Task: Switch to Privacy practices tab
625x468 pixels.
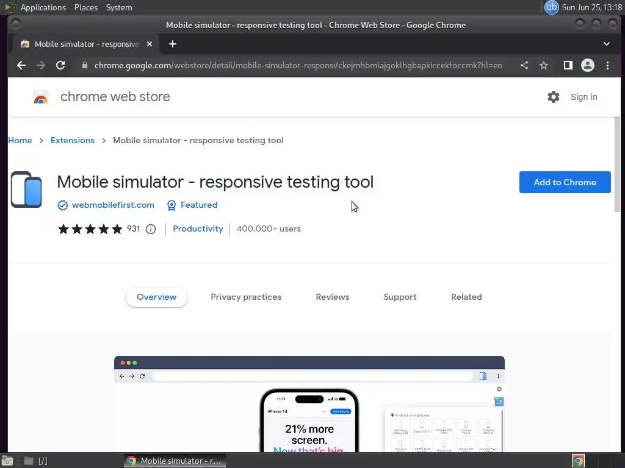Action: pyautogui.click(x=246, y=297)
